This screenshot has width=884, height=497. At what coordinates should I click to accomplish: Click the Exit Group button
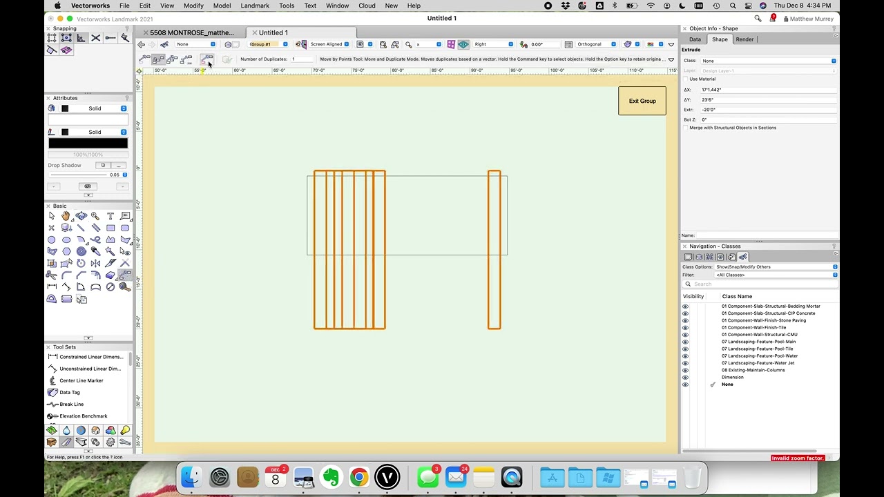coord(642,101)
